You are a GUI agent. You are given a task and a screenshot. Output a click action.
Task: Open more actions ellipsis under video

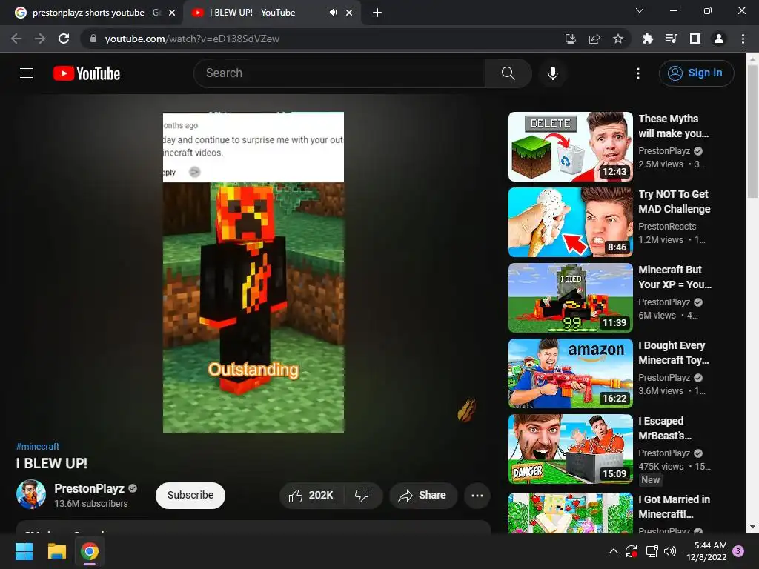pos(477,496)
